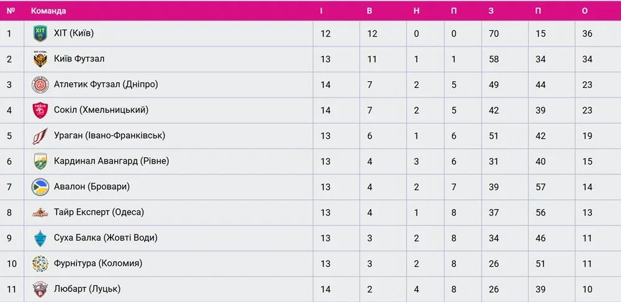Image resolution: width=621 pixels, height=302 pixels.
Task: Click the Фурнітура (Коломия) team logo
Action: coord(40,263)
